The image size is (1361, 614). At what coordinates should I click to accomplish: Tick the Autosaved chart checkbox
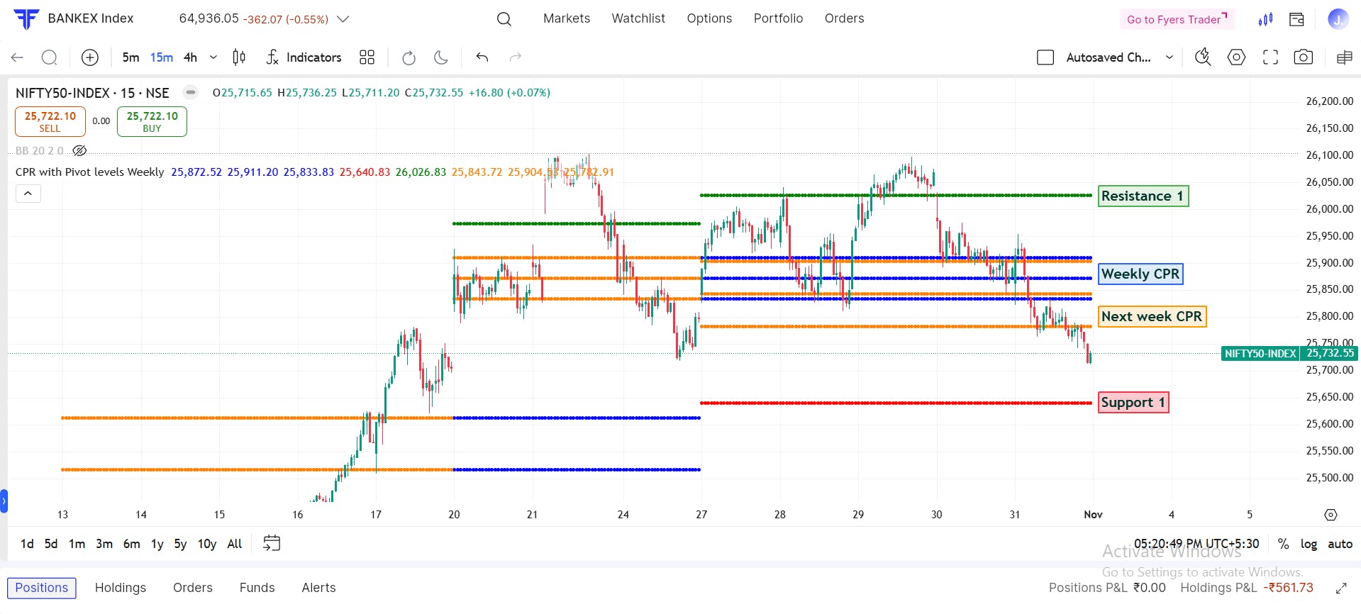[1045, 57]
